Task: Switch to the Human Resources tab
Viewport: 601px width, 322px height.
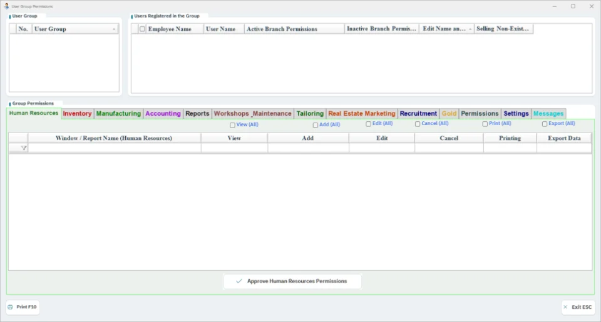Action: (34, 113)
